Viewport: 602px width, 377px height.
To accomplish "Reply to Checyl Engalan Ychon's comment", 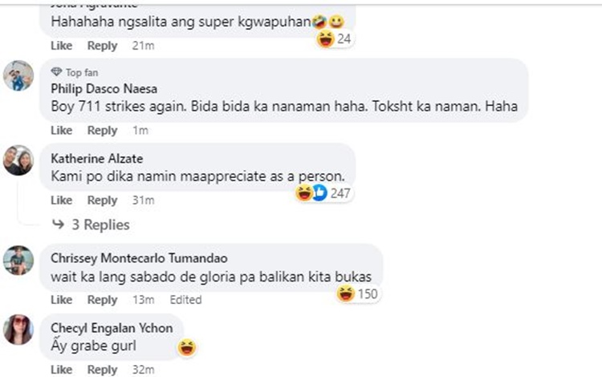I will 102,370.
